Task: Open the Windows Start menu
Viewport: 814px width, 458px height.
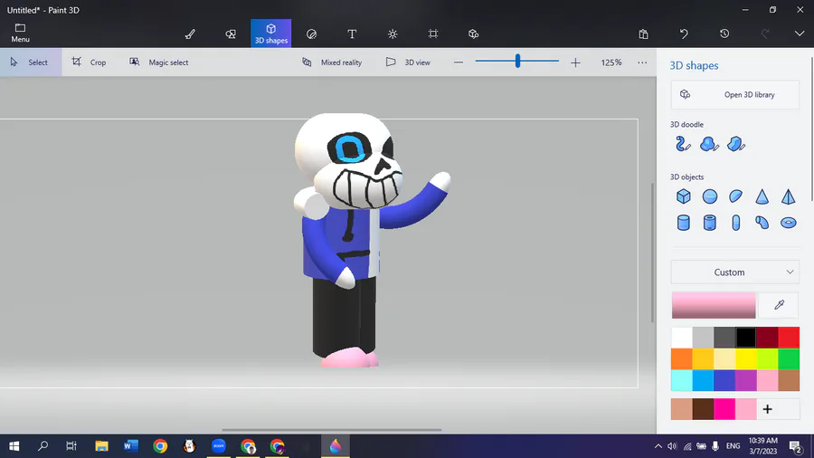Action: [x=14, y=445]
